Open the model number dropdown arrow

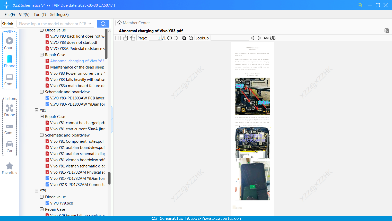90,24
